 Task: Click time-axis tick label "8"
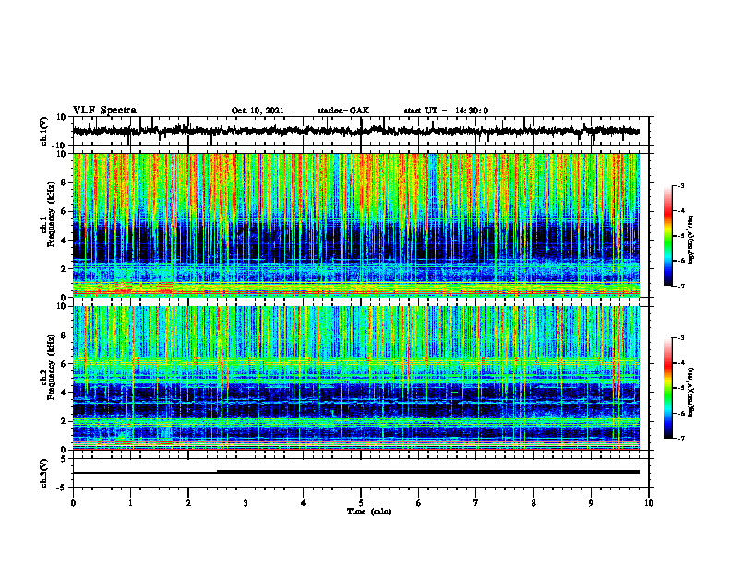click(533, 503)
